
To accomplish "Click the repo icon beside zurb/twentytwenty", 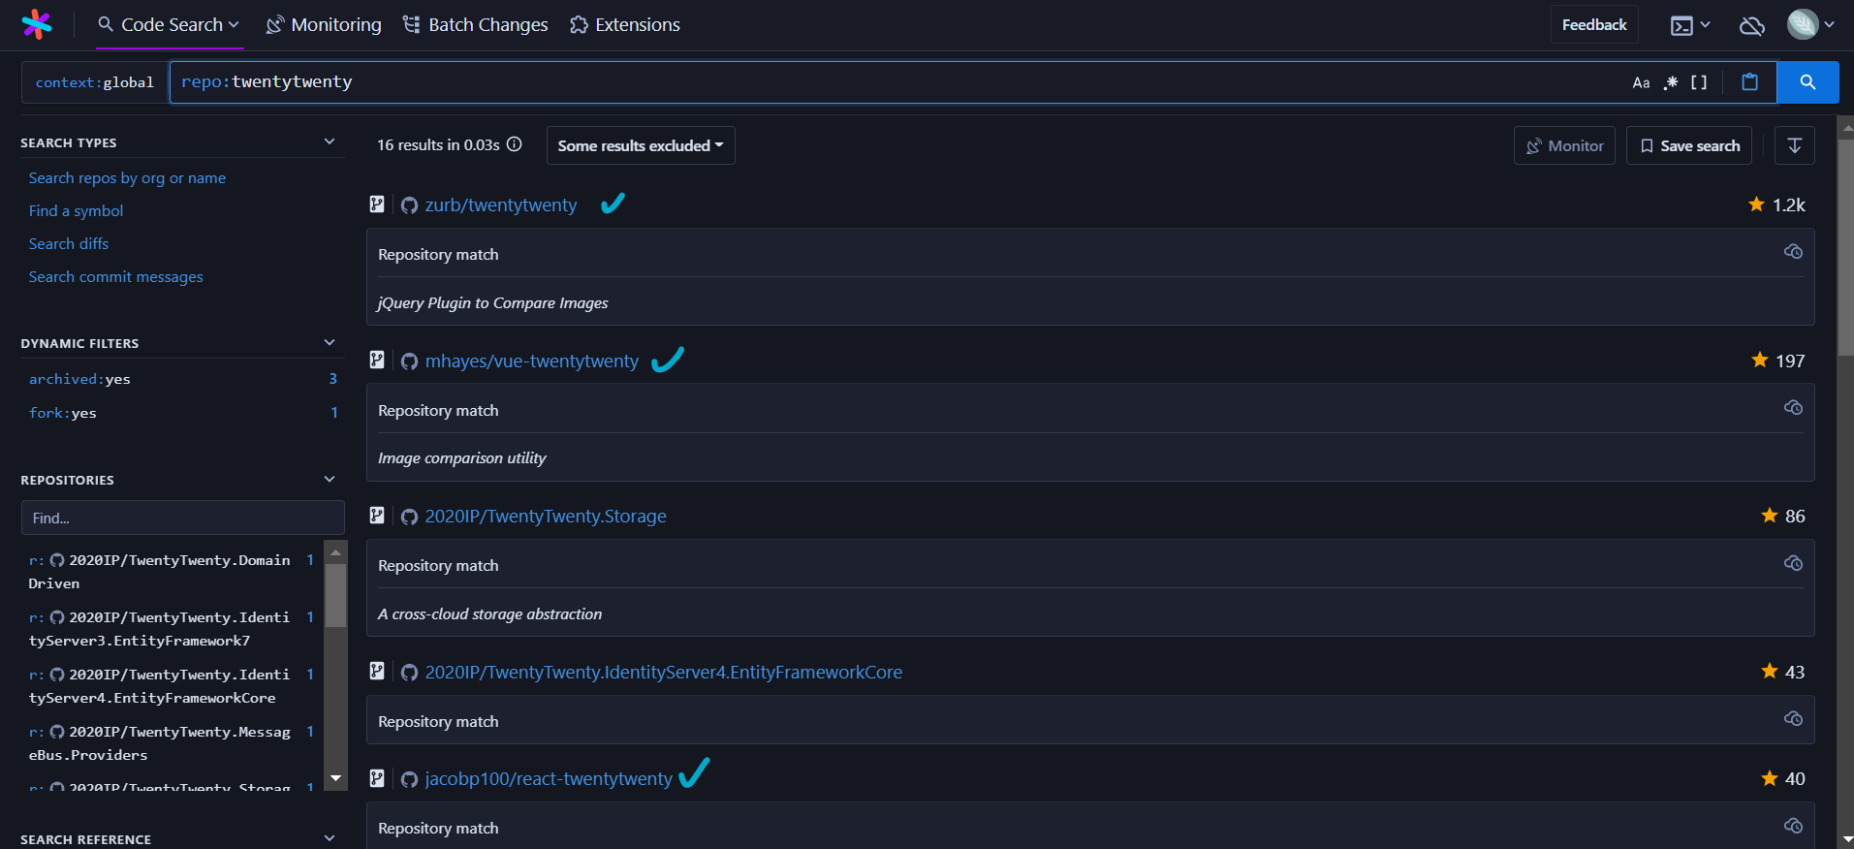I will tap(377, 204).
